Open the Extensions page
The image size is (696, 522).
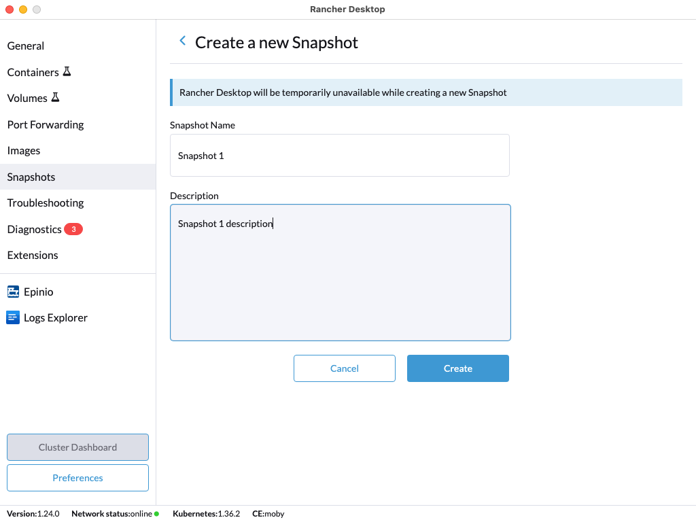[77, 256]
